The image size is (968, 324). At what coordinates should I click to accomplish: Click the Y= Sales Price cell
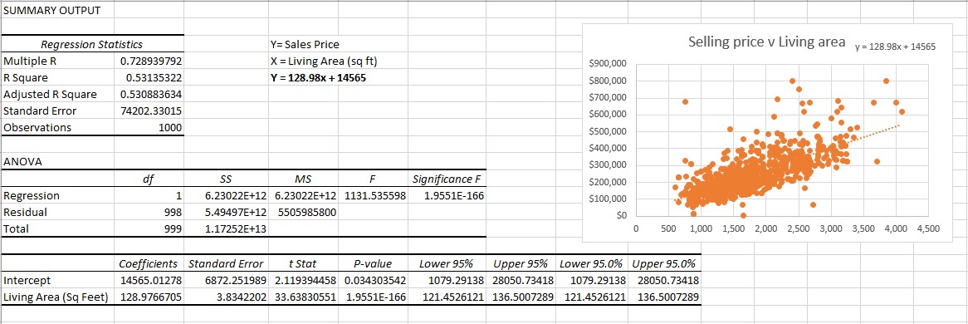pyautogui.click(x=305, y=45)
